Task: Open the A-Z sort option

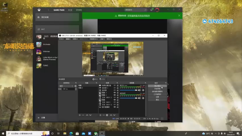Action: click(x=57, y=29)
